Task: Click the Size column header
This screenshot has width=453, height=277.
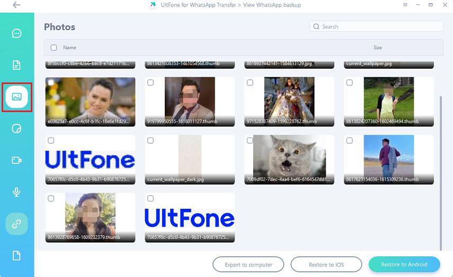Action: pos(377,48)
